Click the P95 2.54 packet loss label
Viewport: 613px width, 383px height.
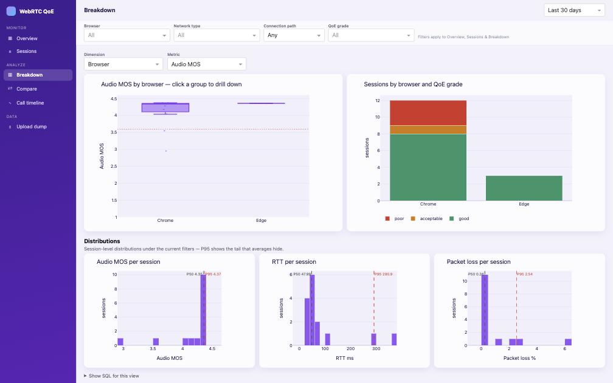525,274
